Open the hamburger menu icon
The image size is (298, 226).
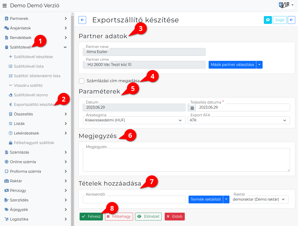point(5,6)
